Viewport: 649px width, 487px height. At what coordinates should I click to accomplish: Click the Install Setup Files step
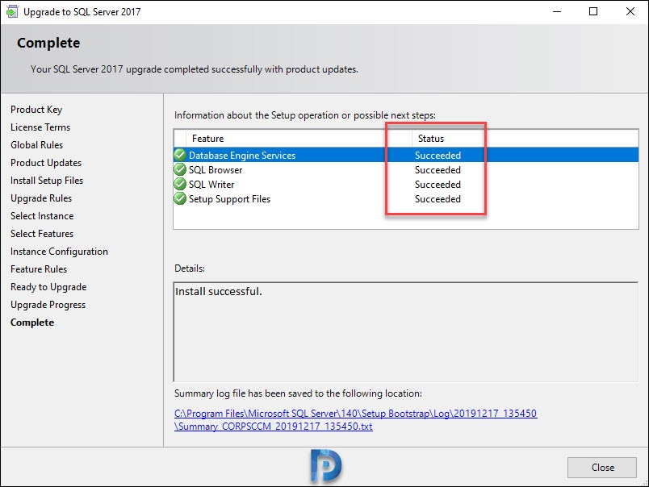[x=47, y=181]
